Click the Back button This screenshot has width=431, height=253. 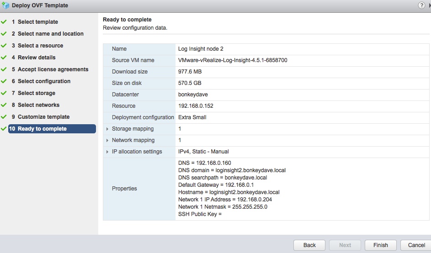point(309,245)
